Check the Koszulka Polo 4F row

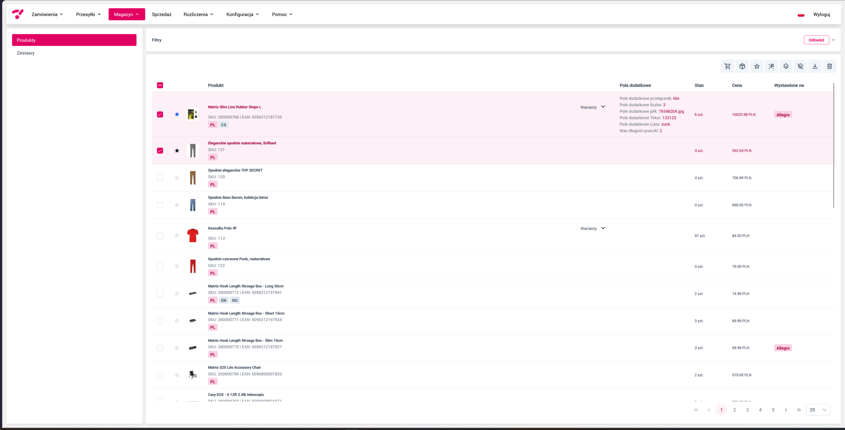coord(160,235)
